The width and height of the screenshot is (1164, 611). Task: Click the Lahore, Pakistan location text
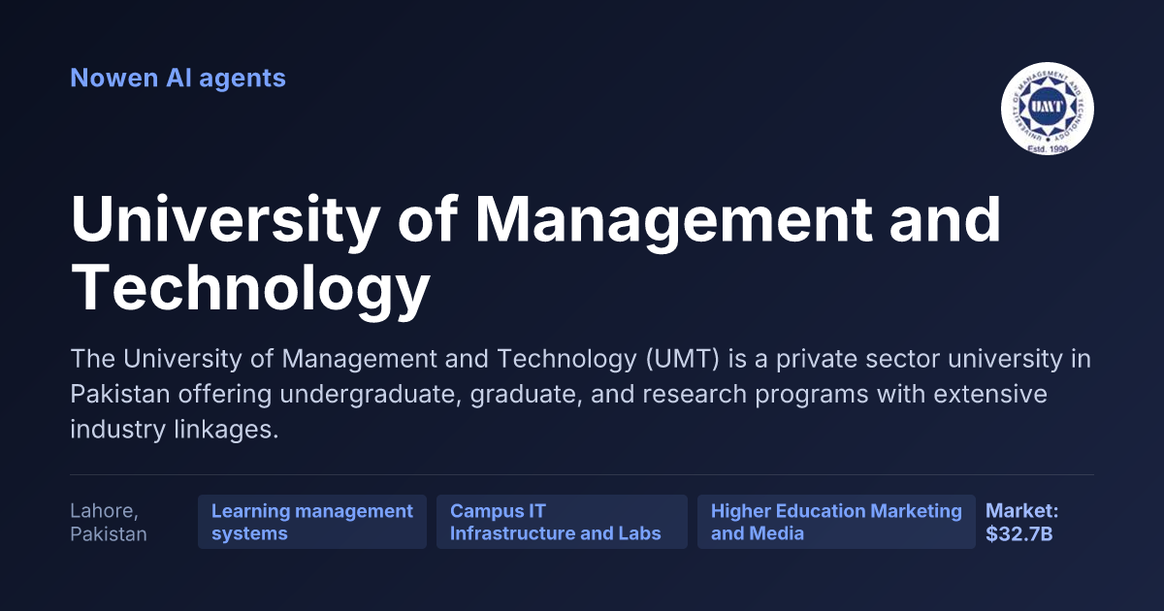pyautogui.click(x=109, y=522)
